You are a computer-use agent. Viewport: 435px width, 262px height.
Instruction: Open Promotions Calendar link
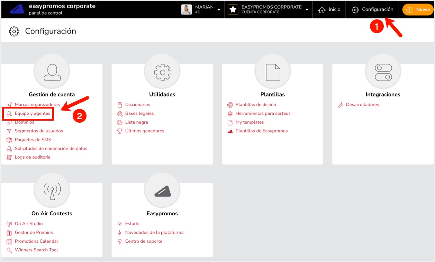tap(37, 241)
